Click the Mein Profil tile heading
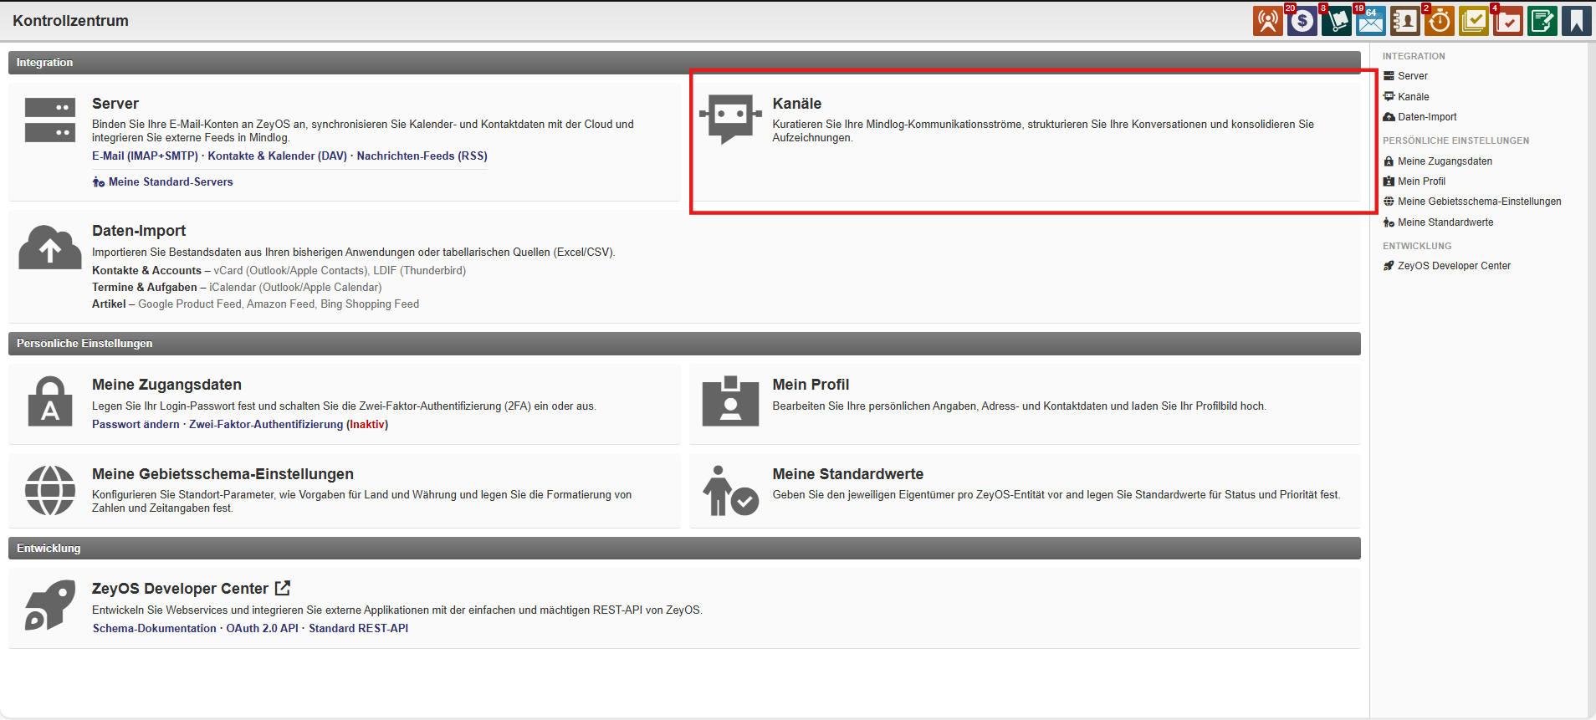The width and height of the screenshot is (1596, 720). point(810,385)
